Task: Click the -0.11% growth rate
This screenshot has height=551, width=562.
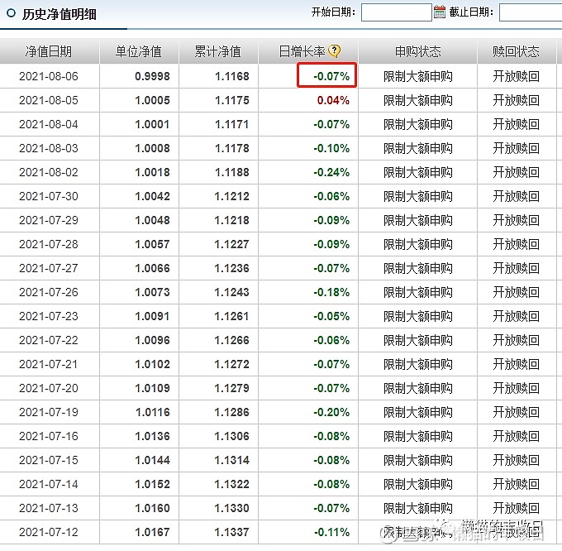Action: [331, 532]
